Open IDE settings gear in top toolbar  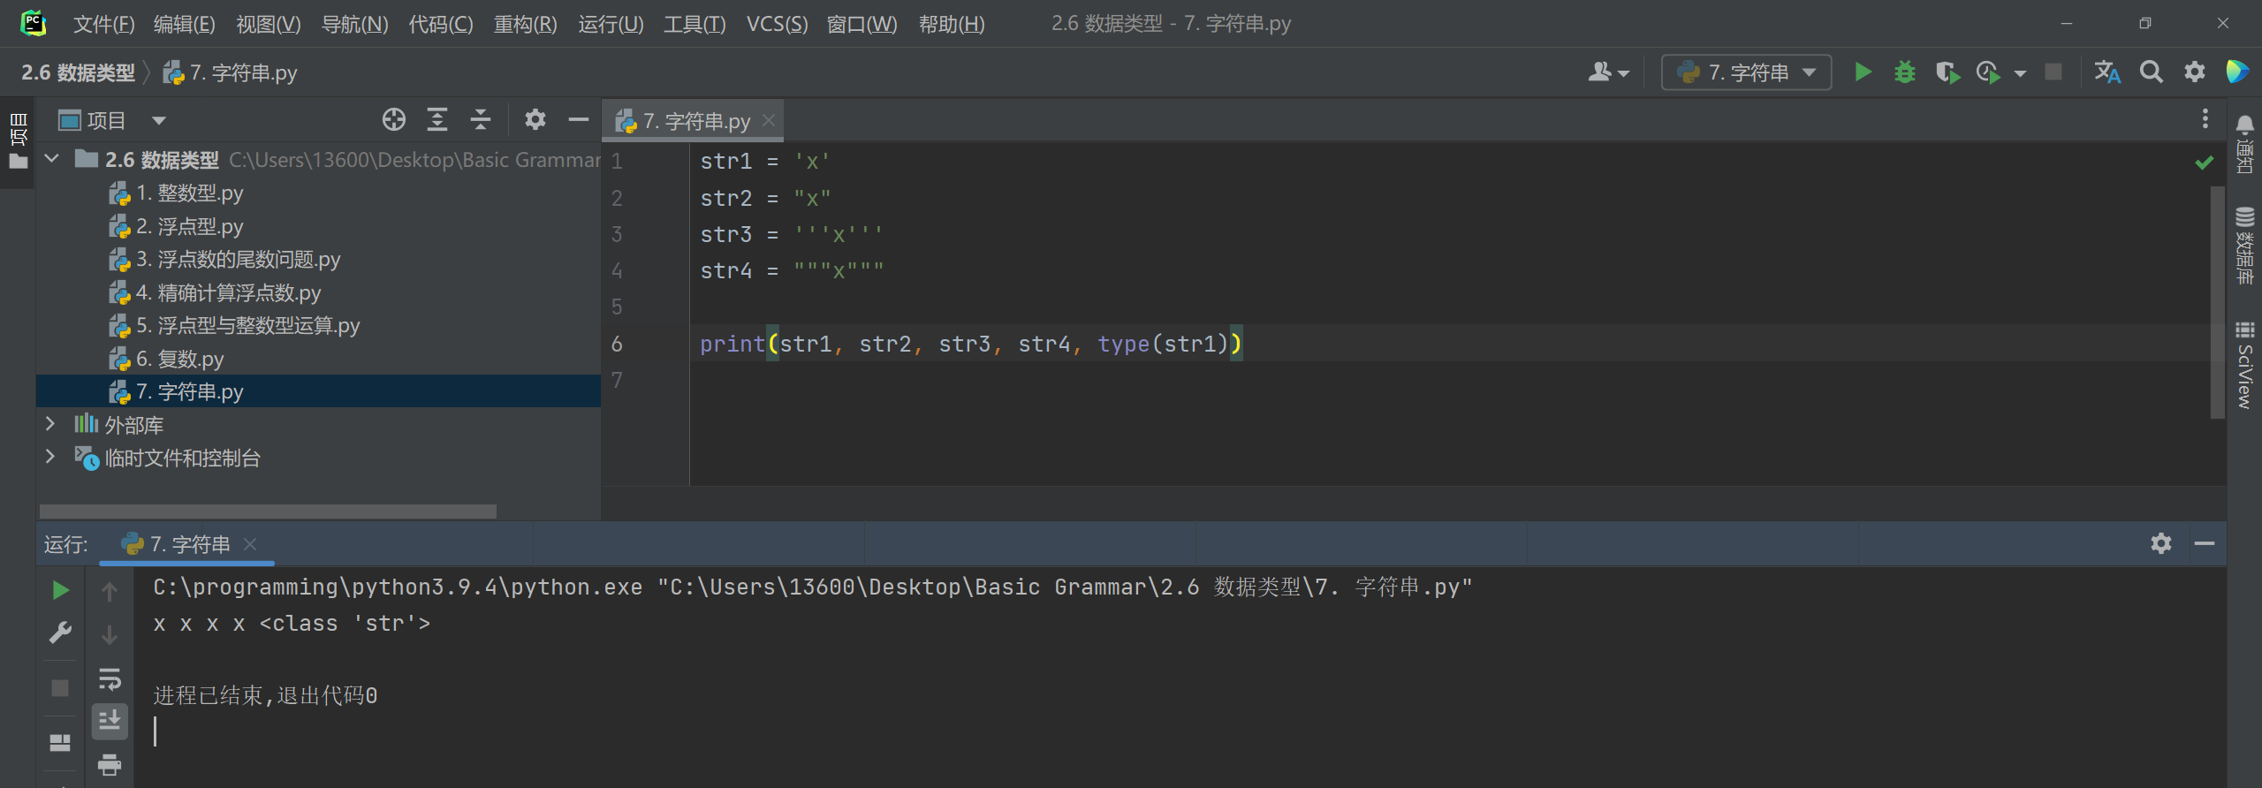click(x=2195, y=72)
